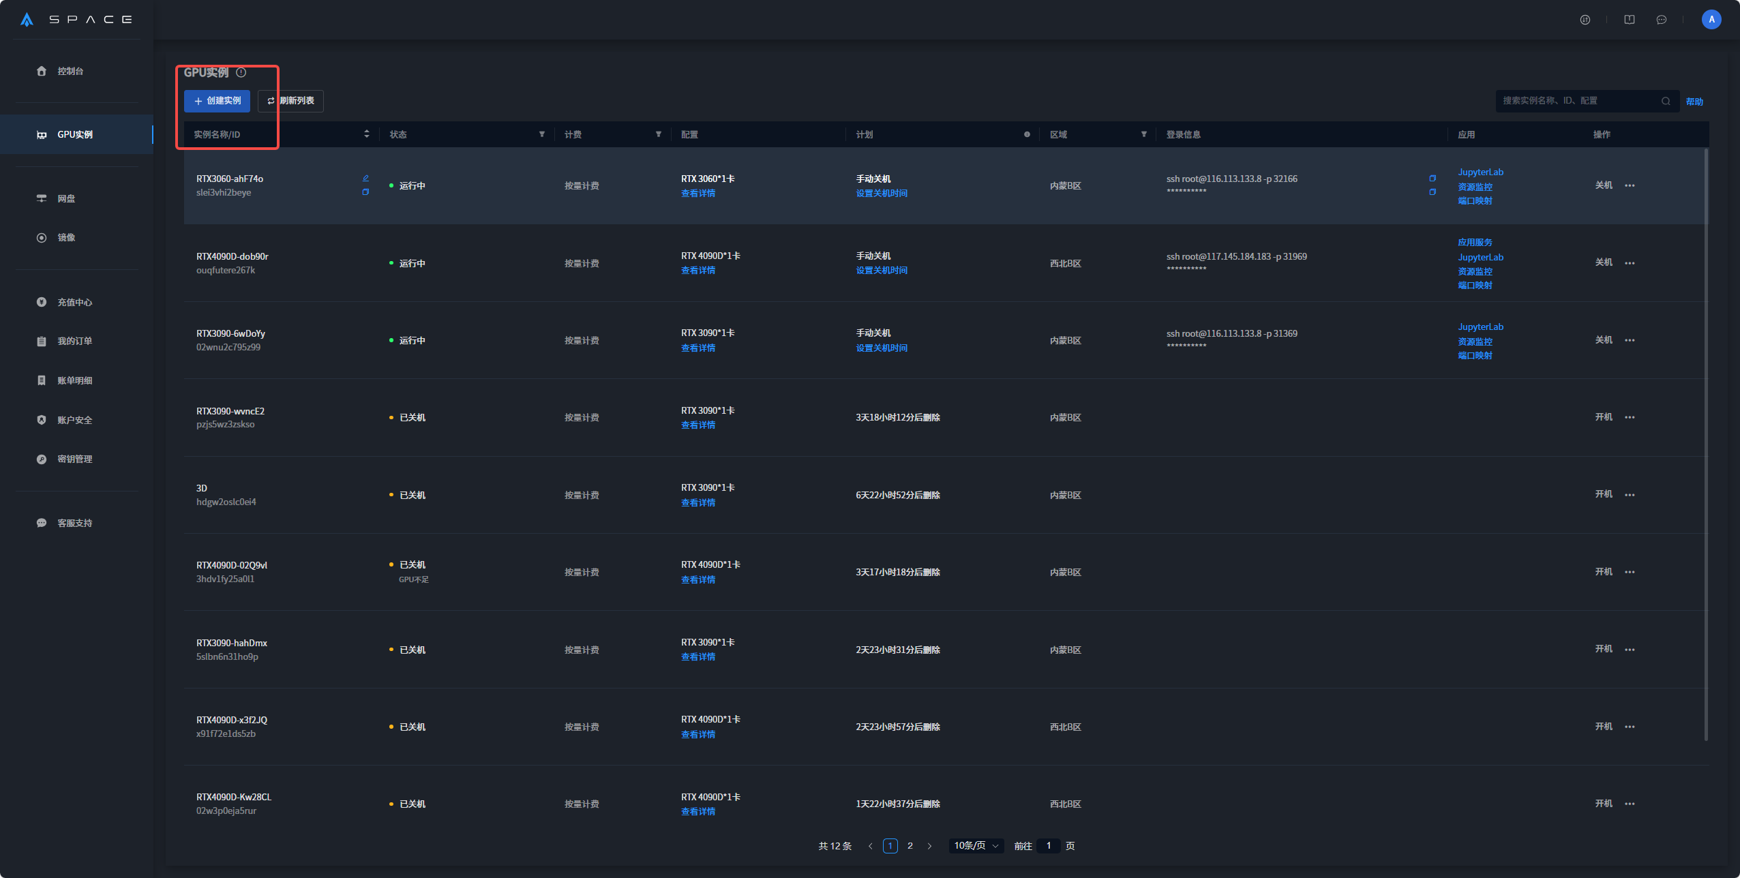
Task: Expand the 10条/页 page size selector
Action: (x=976, y=845)
